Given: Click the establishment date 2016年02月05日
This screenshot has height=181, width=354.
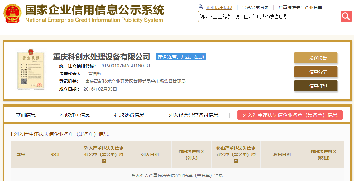Looking at the screenshot, I should point(100,89).
